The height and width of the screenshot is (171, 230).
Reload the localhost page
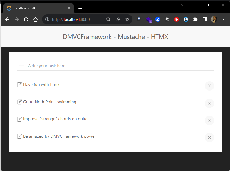pos(26,19)
